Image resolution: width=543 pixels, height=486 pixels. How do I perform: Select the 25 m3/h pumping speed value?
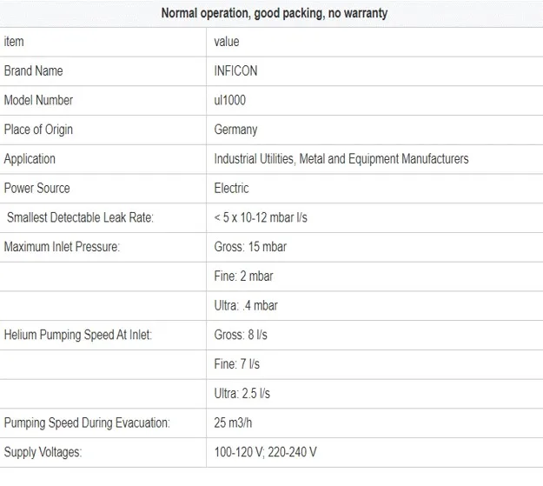tap(235, 423)
